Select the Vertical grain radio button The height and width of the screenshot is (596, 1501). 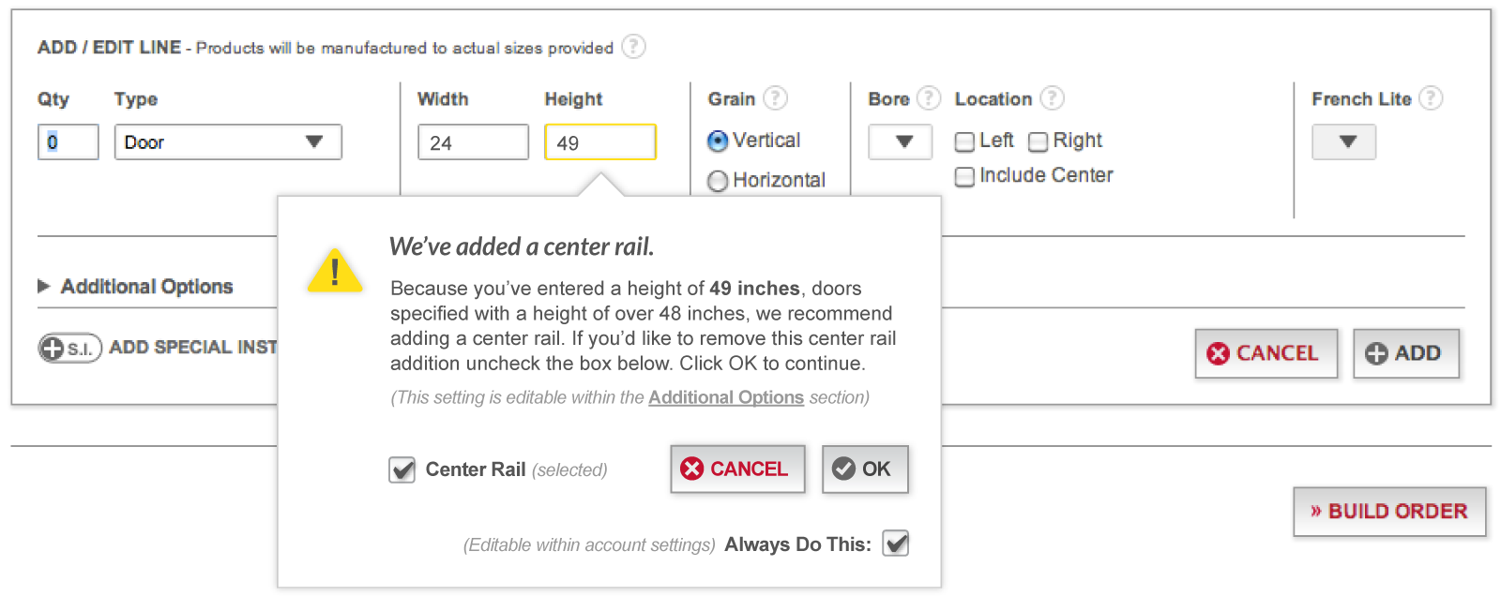718,141
